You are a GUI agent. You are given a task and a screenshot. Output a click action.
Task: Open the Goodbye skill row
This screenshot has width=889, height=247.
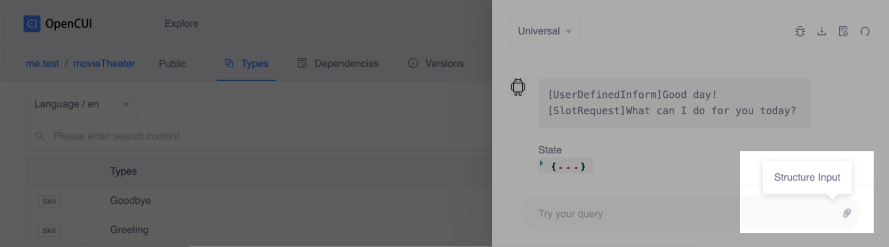[x=130, y=200]
